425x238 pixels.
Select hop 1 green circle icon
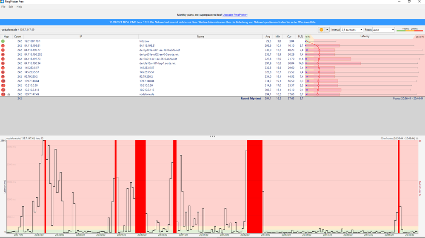(x=3, y=41)
